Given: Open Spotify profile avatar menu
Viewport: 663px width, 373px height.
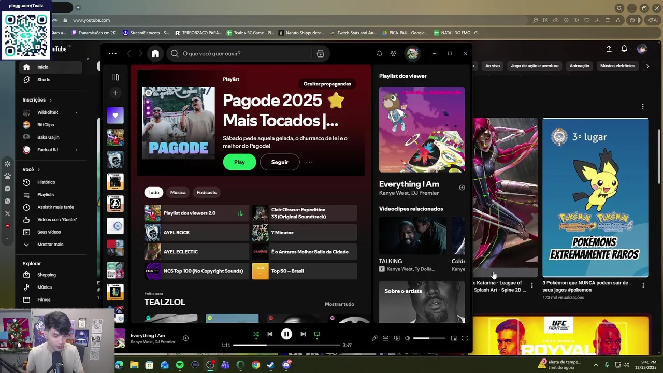Looking at the screenshot, I should 412,53.
